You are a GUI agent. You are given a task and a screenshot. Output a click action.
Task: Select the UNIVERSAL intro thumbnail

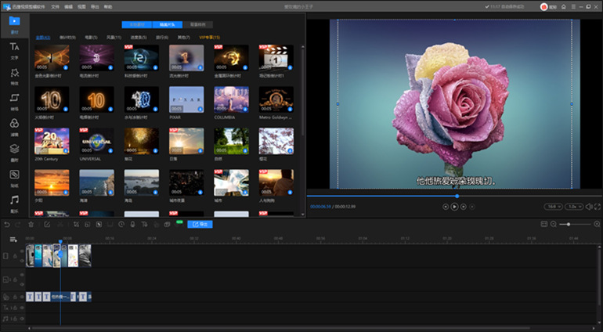tap(96, 141)
